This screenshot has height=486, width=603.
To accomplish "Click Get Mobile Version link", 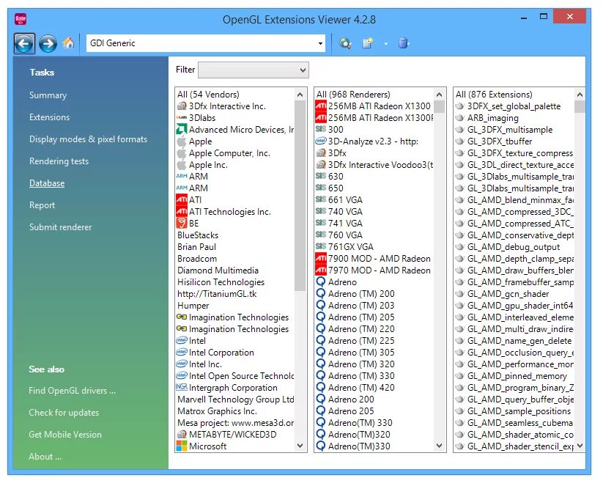I will click(65, 435).
